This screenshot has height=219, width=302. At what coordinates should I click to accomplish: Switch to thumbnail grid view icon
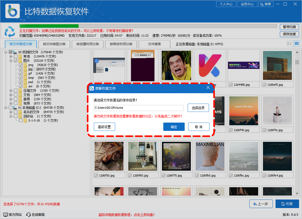pyautogui.click(x=297, y=44)
